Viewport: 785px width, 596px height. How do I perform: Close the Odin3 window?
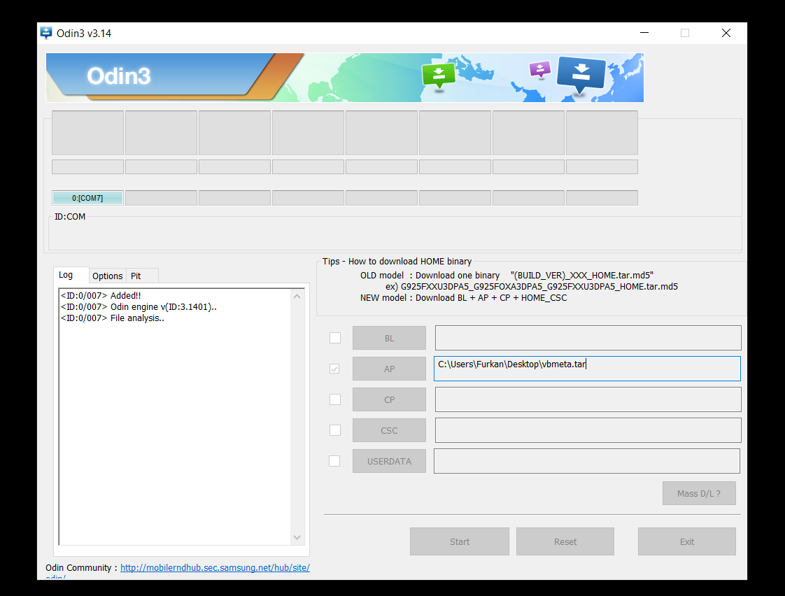[726, 33]
